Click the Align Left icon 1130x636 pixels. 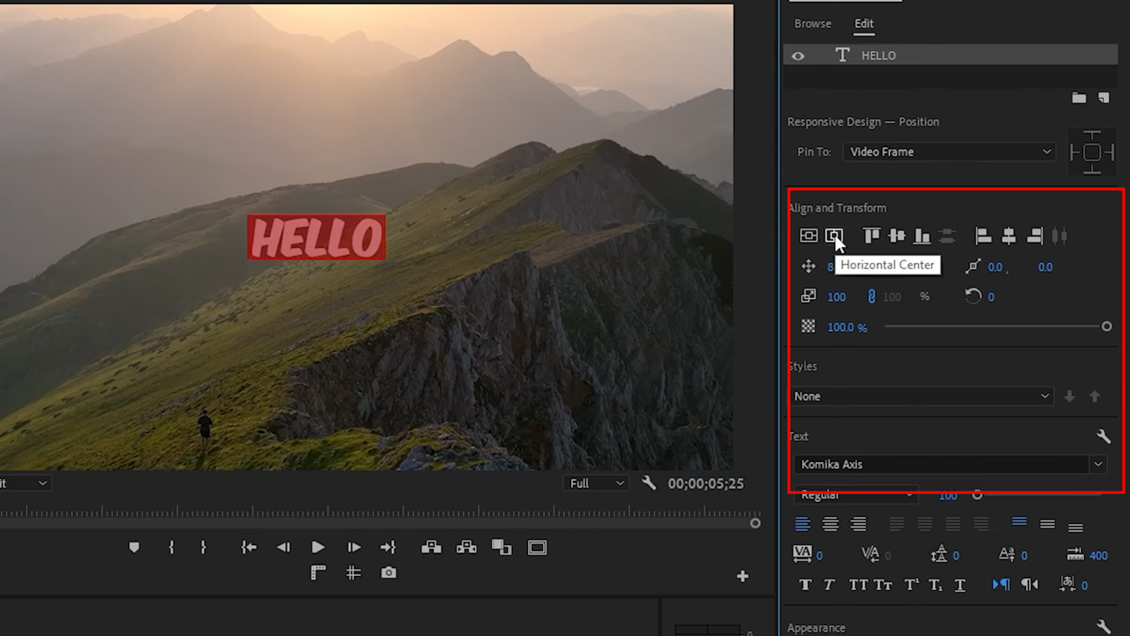[x=983, y=236]
